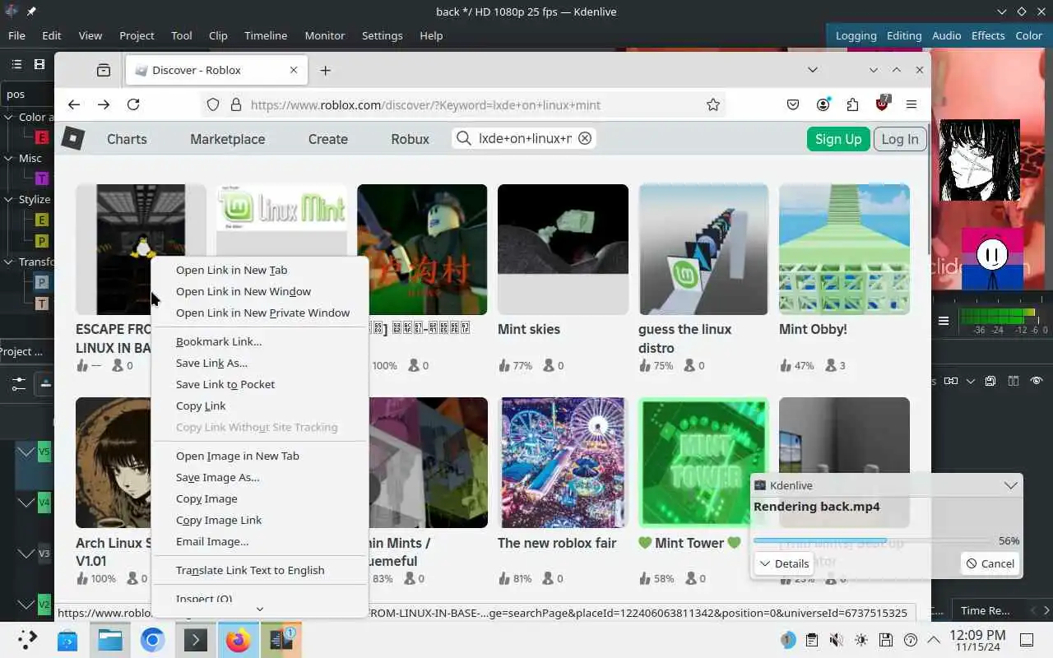Clear the Roblox search field with X
Image resolution: width=1053 pixels, height=658 pixels.
click(585, 138)
